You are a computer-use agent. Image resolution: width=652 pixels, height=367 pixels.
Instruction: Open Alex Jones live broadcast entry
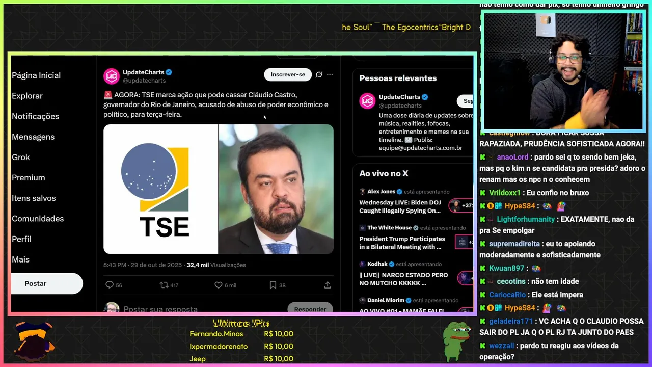click(x=416, y=201)
